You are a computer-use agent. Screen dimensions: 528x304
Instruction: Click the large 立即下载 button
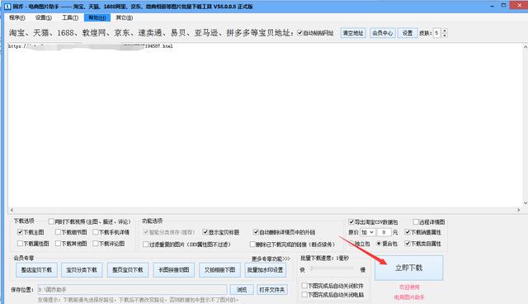point(409,268)
